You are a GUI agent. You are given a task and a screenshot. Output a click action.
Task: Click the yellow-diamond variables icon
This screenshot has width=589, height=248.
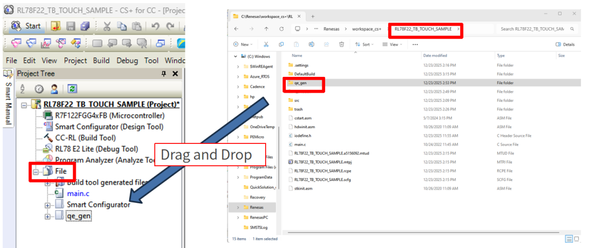click(75, 44)
